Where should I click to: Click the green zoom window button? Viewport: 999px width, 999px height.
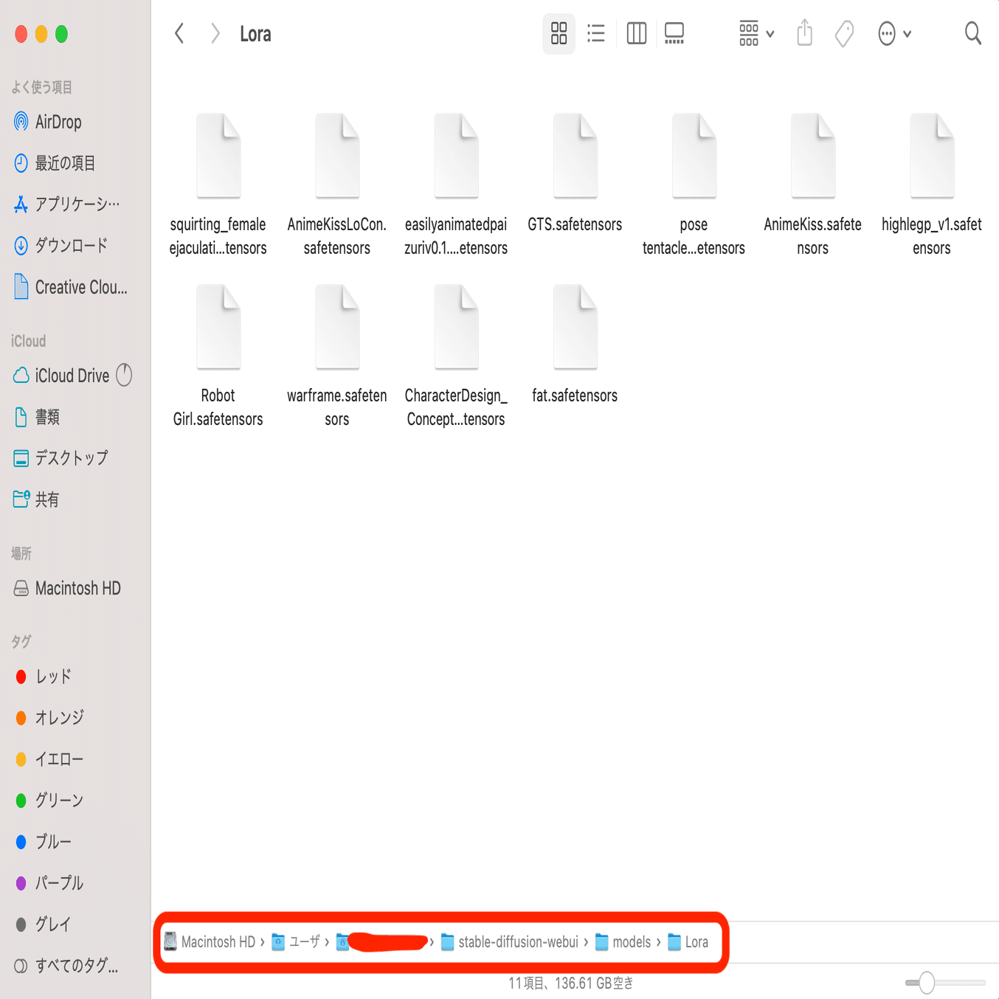pos(62,34)
